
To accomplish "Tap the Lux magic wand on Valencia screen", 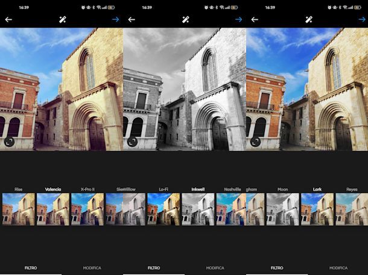I will tap(62, 20).
